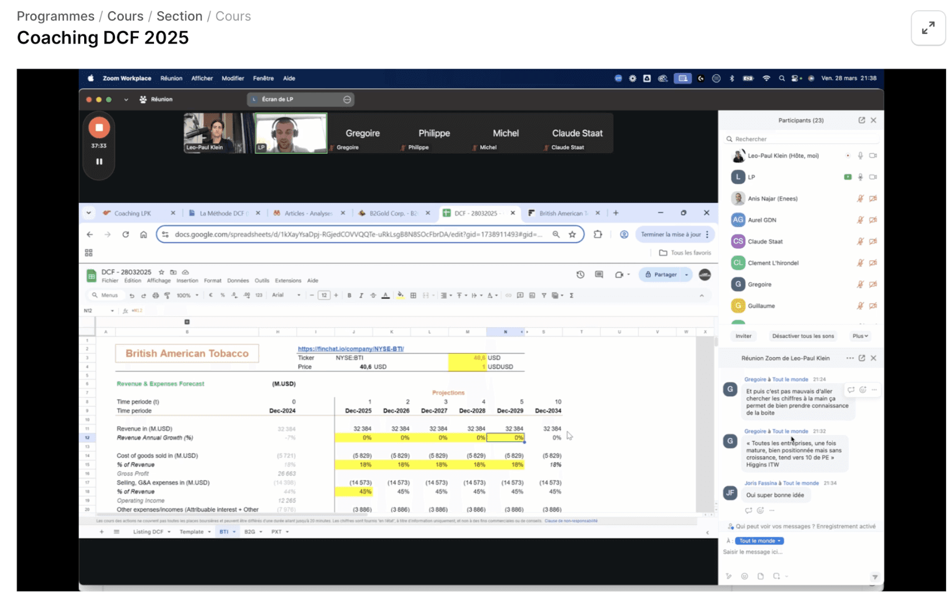Select the LP video thumbnail in Zoom
The width and height of the screenshot is (951, 604).
tap(291, 133)
